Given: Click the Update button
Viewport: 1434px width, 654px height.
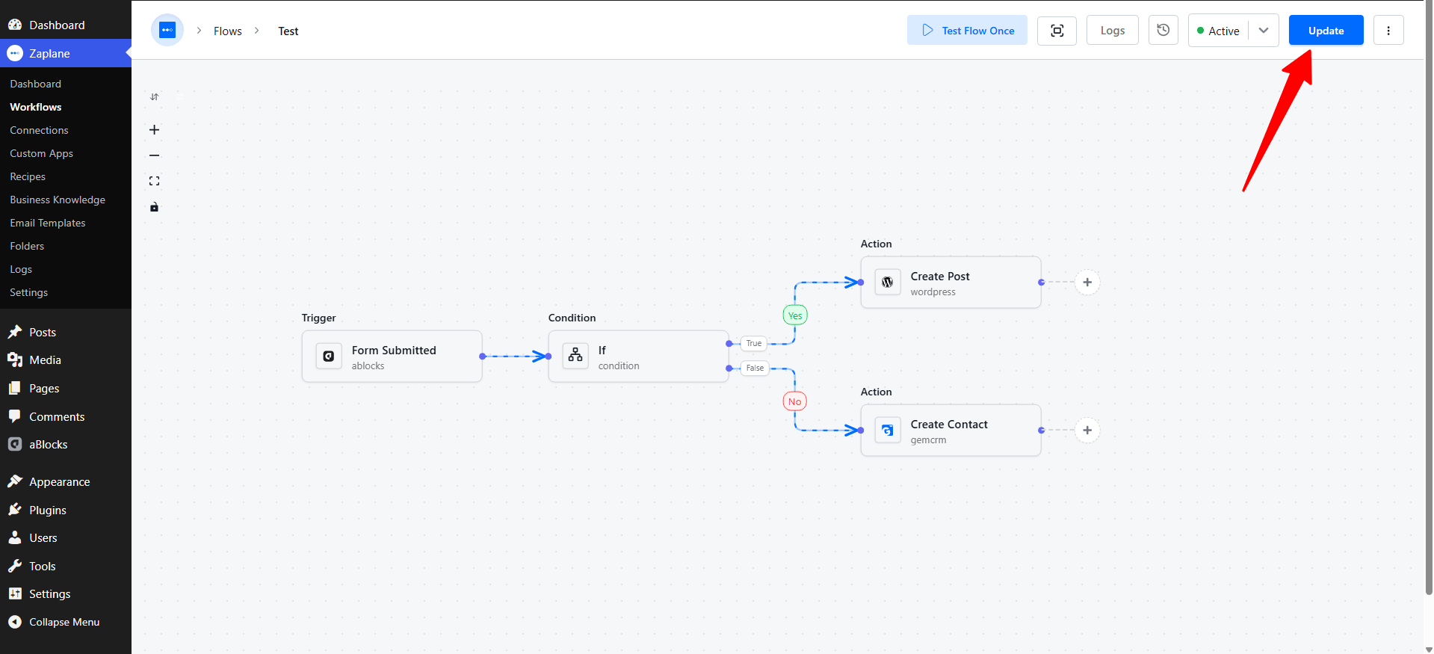Looking at the screenshot, I should (x=1326, y=31).
